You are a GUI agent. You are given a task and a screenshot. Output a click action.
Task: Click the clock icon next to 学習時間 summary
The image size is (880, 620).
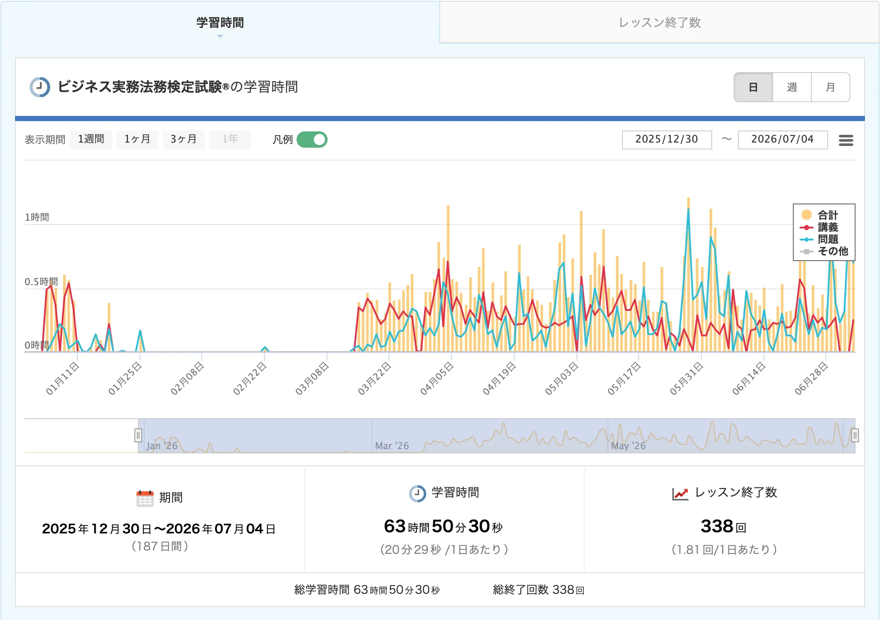pos(417,493)
